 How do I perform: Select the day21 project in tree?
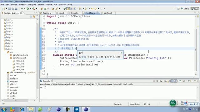click(10, 49)
